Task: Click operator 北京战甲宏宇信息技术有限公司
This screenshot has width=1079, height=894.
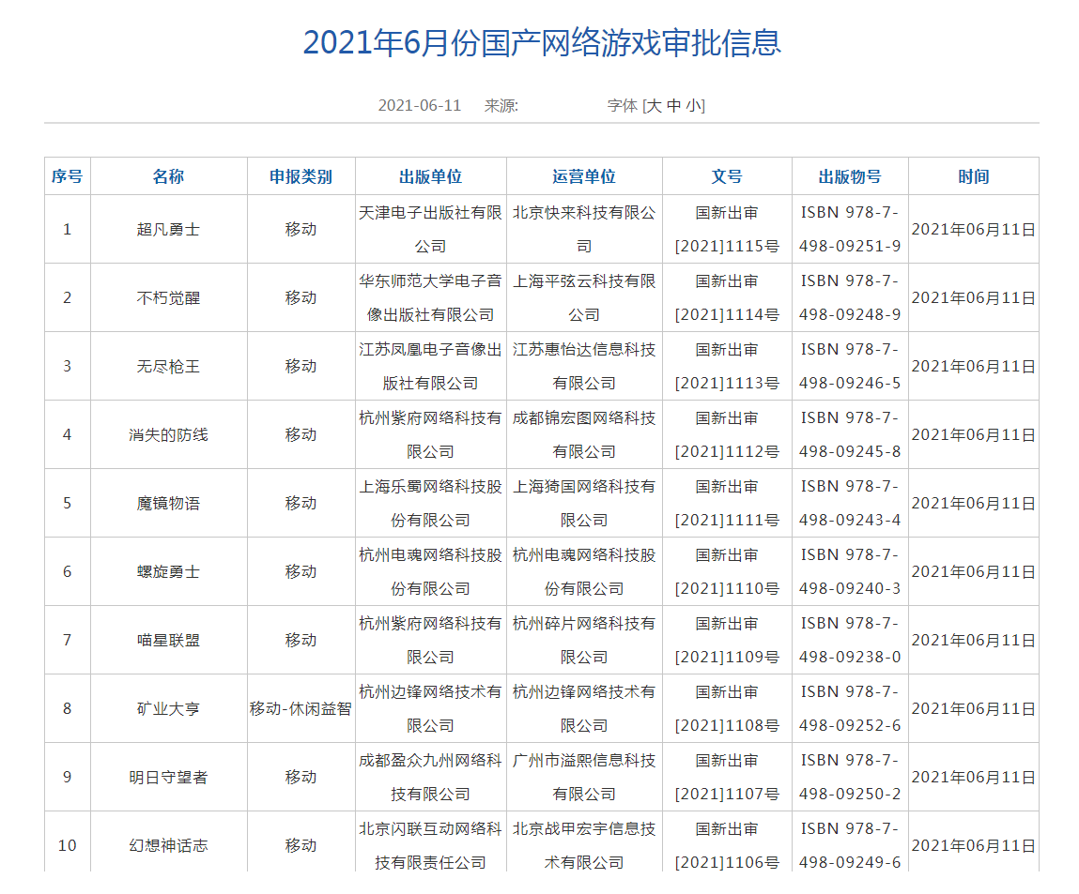Action: pos(584,846)
